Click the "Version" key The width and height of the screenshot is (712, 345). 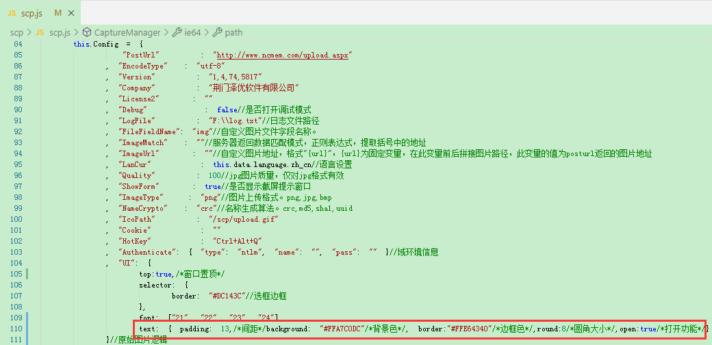click(137, 77)
